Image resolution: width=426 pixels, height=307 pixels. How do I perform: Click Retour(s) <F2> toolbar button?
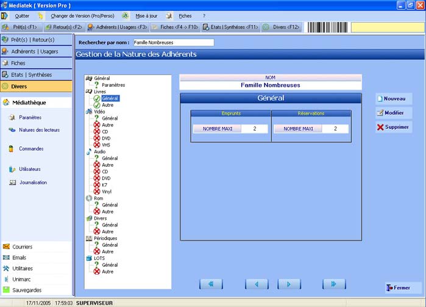tap(65, 27)
